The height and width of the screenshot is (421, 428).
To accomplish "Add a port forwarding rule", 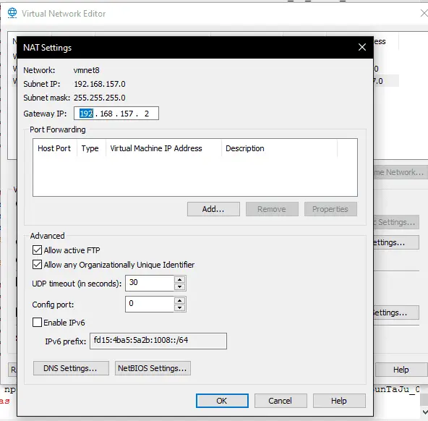I will (x=213, y=209).
